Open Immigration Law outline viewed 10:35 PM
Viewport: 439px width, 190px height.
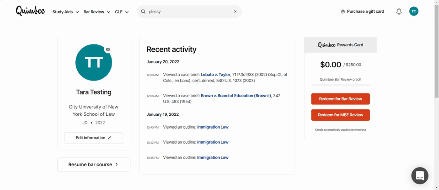pyautogui.click(x=213, y=157)
